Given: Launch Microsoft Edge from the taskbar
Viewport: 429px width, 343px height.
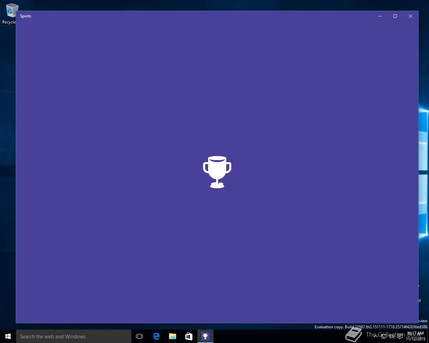Looking at the screenshot, I should click(x=156, y=336).
